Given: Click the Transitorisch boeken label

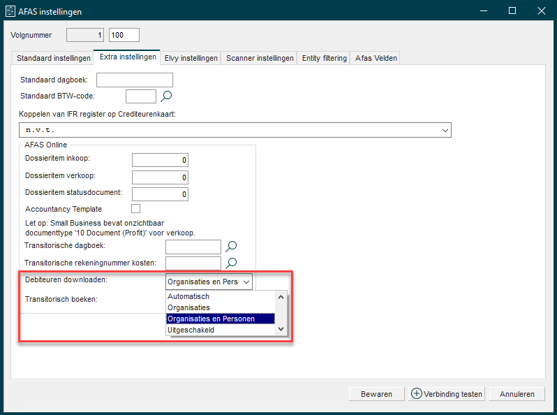Looking at the screenshot, I should click(61, 300).
